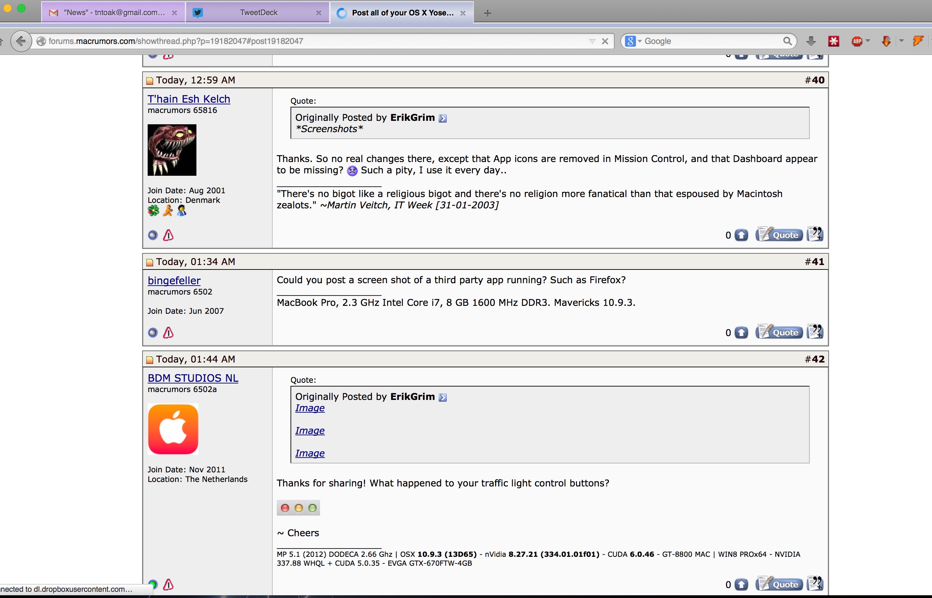Open BDM STUDIOS NL profile link
Image resolution: width=932 pixels, height=598 pixels.
pos(193,378)
